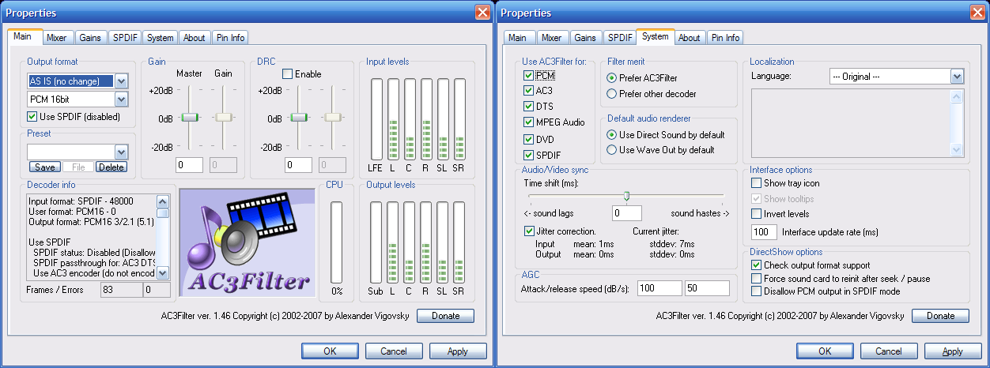Click the AGC attack speed field
The width and height of the screenshot is (990, 368).
pos(659,288)
